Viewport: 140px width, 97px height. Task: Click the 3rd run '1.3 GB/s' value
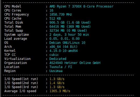point(57,87)
